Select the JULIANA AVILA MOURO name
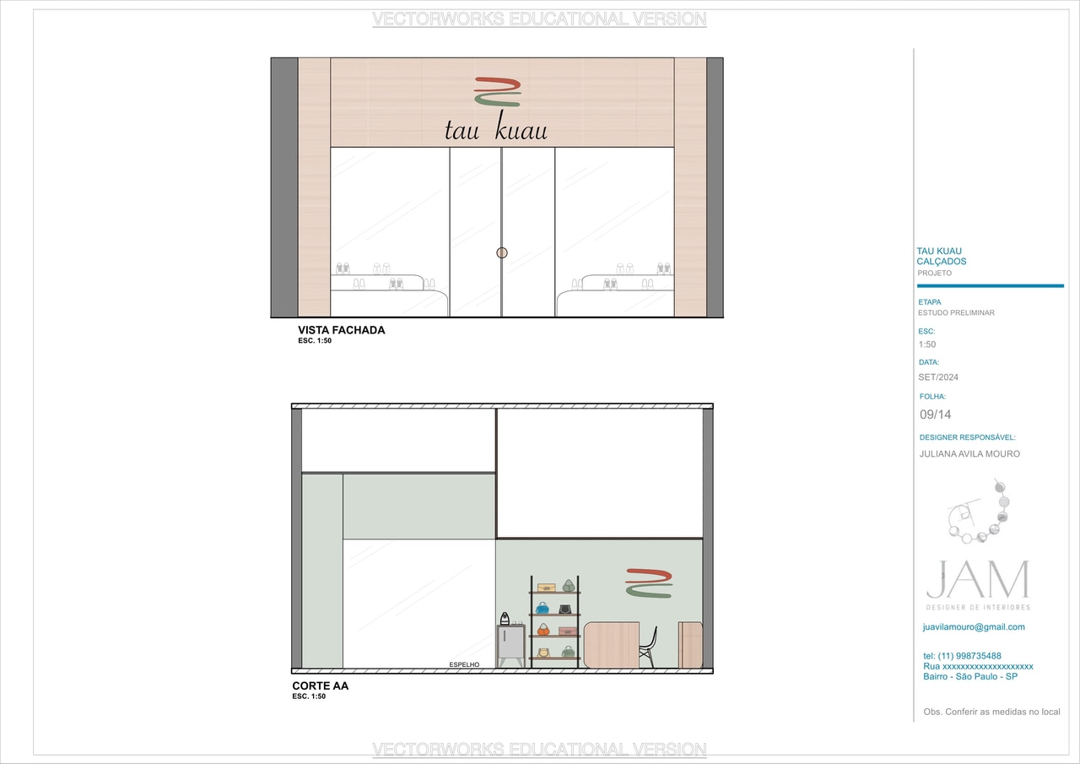 click(x=969, y=454)
